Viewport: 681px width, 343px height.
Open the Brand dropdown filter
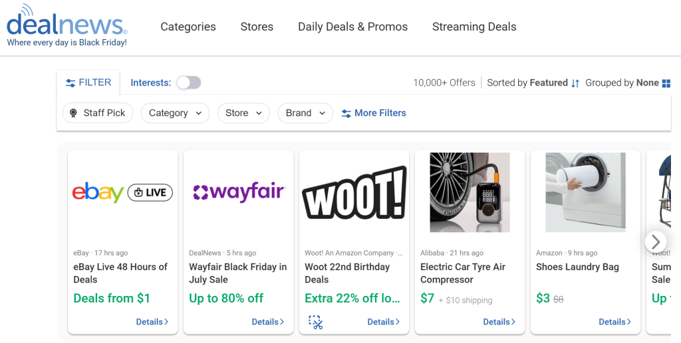coord(305,113)
